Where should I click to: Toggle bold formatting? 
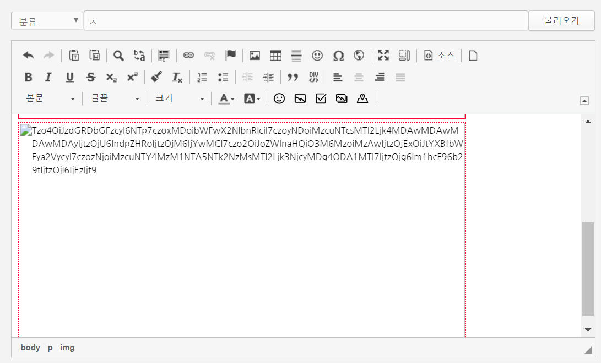click(28, 77)
